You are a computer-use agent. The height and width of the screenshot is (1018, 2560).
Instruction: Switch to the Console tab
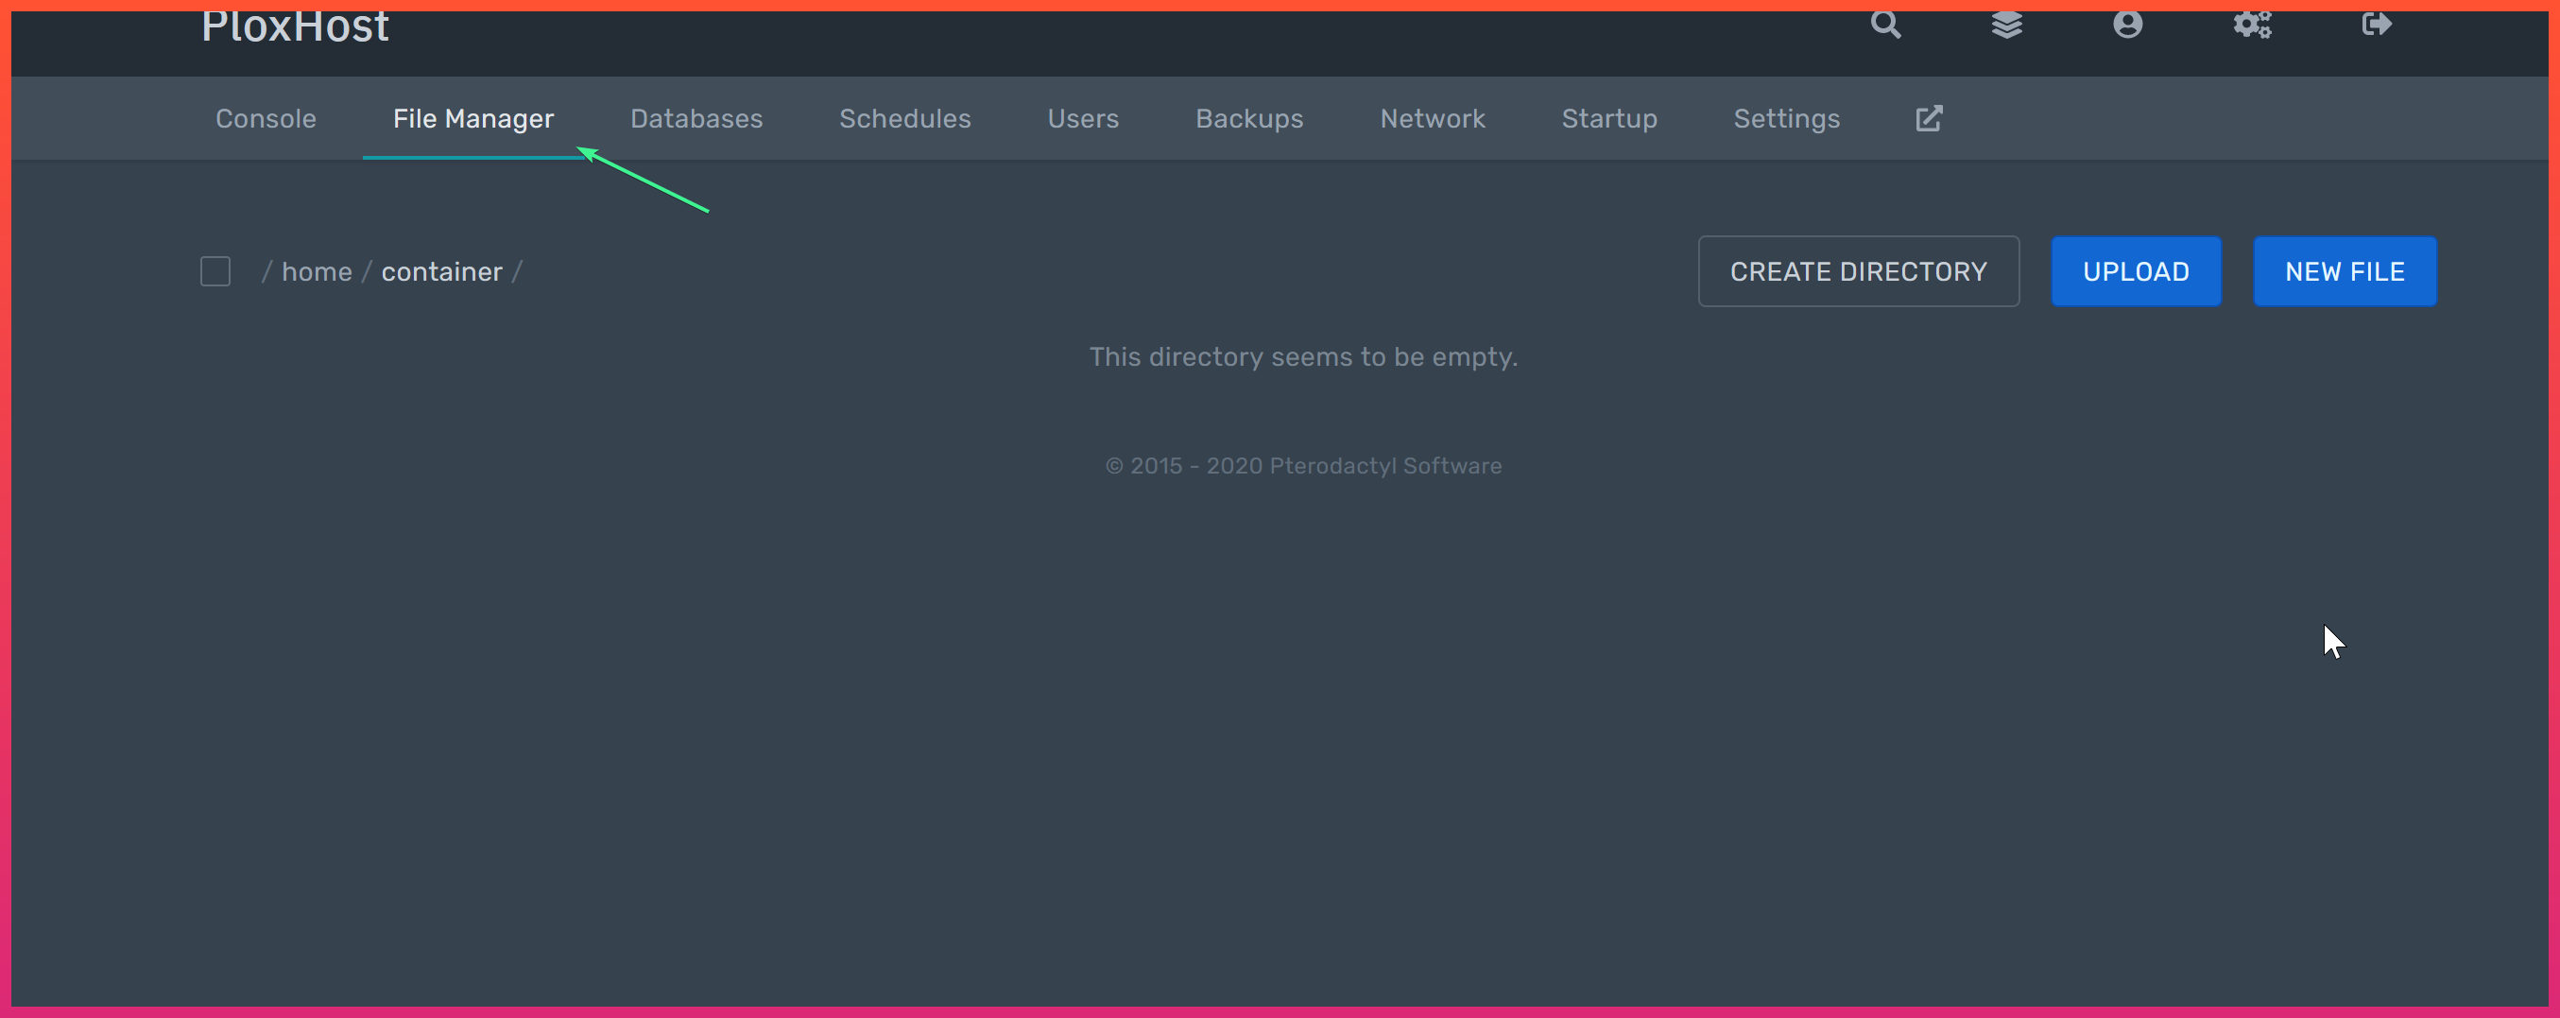click(x=266, y=118)
